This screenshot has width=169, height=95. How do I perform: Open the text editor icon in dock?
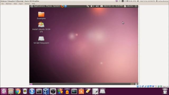[x=95, y=91]
